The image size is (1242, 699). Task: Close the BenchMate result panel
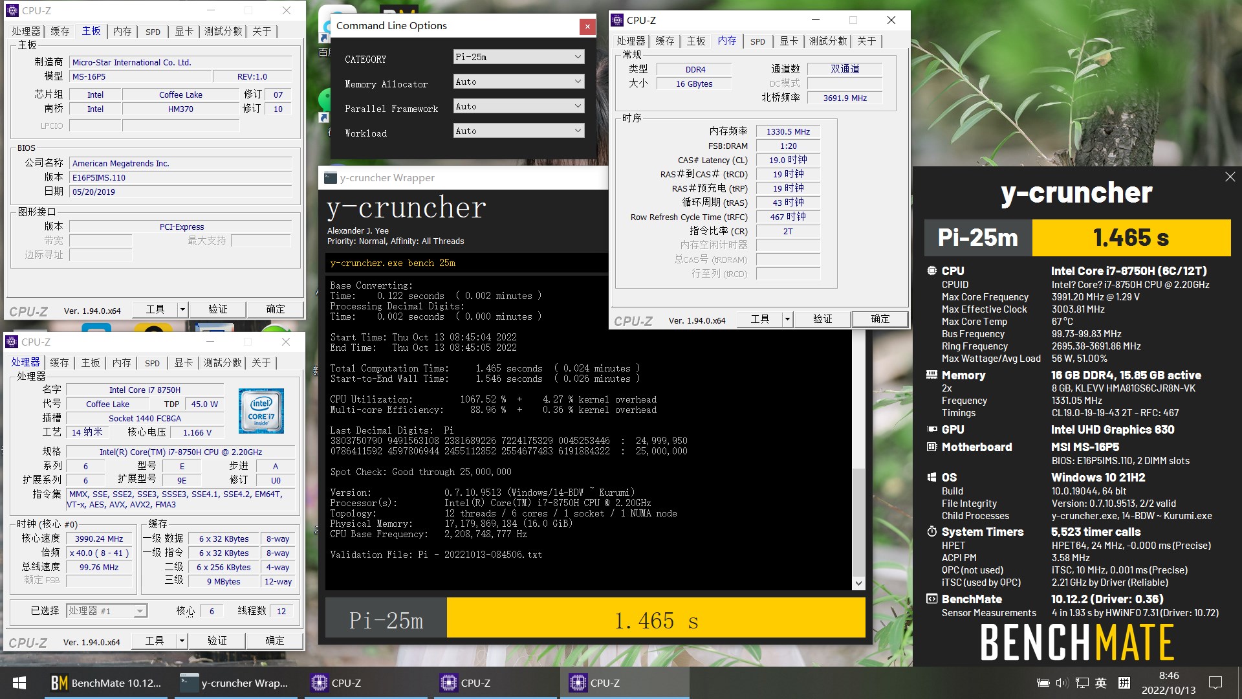point(1230,177)
